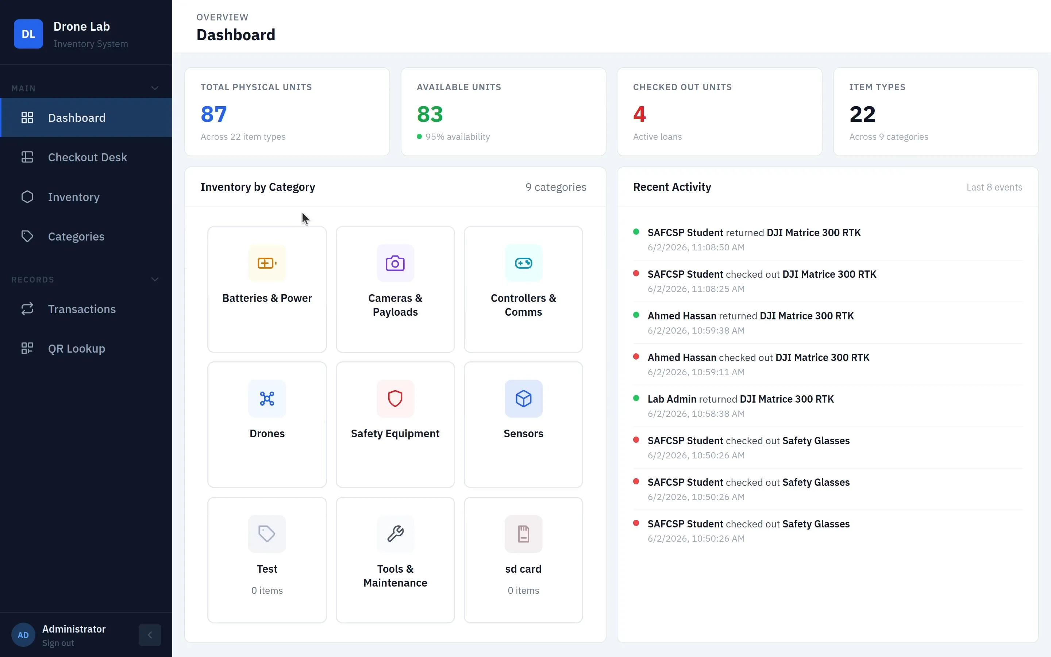
Task: Click the 'Across 9 categories' text
Action: pyautogui.click(x=889, y=137)
